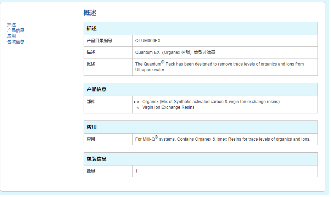Jump to 产品信息 via sidebar link

point(16,30)
